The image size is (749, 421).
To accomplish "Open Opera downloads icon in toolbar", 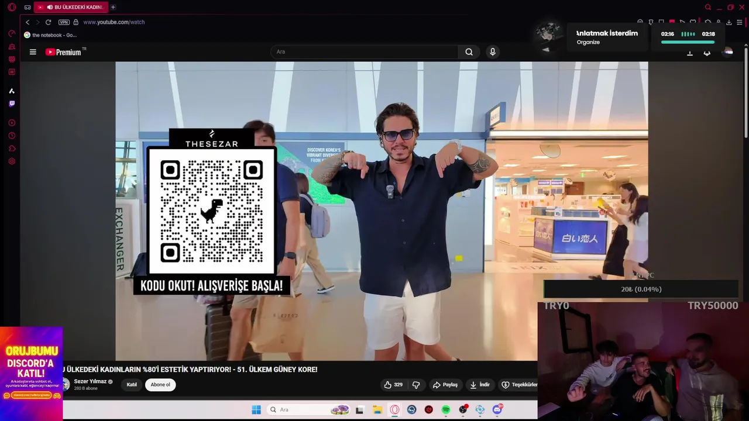I will point(729,22).
